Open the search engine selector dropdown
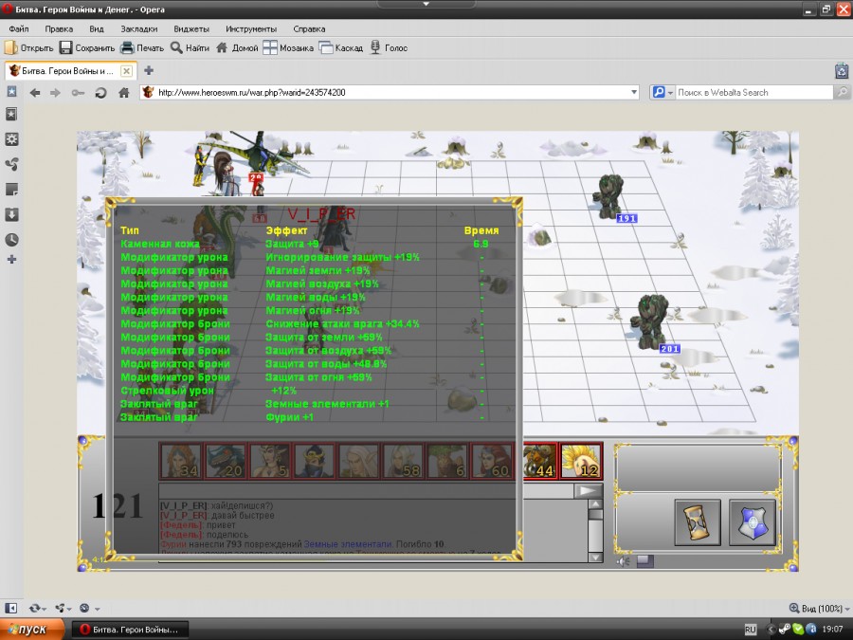This screenshot has width=853, height=640. (662, 93)
